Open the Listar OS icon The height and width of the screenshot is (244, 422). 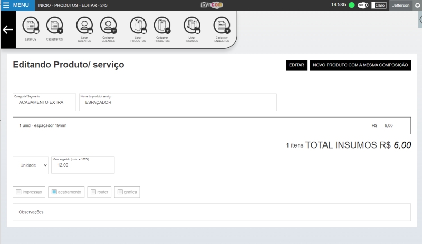coord(31,26)
